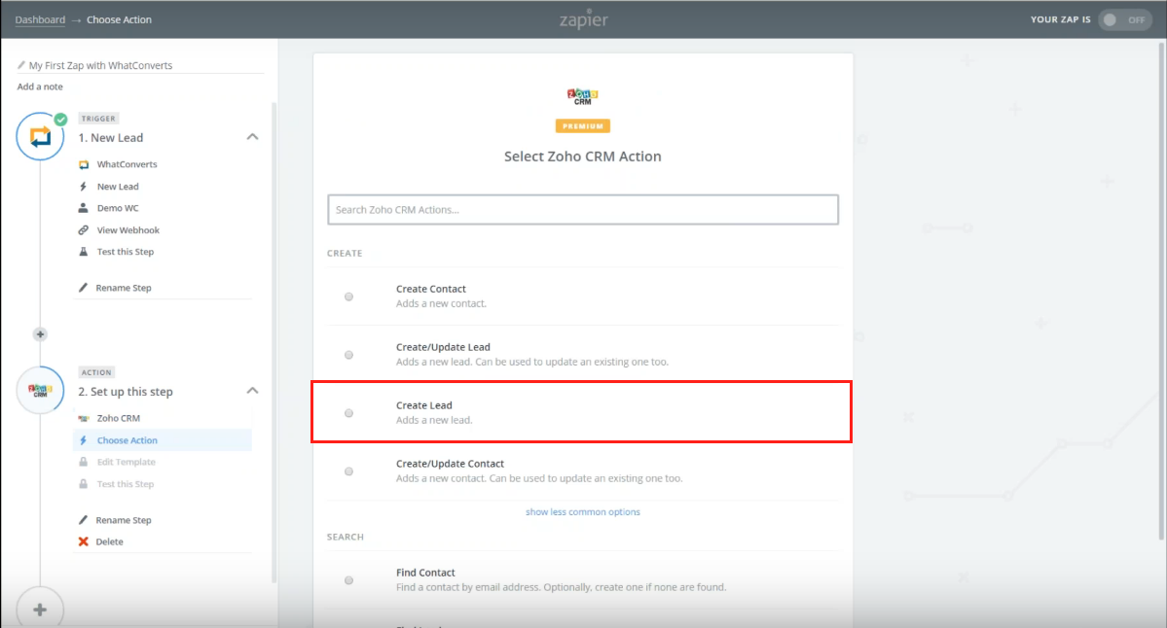Screen dimensions: 1167x628
Task: Click the pencil icon for action Rename Step
Action: [84, 520]
